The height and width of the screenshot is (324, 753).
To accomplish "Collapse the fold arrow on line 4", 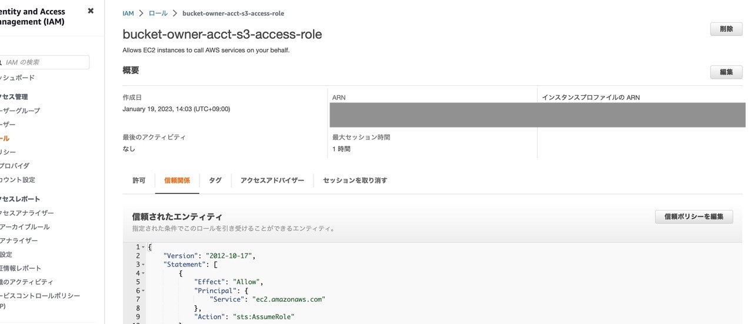I will 143,273.
